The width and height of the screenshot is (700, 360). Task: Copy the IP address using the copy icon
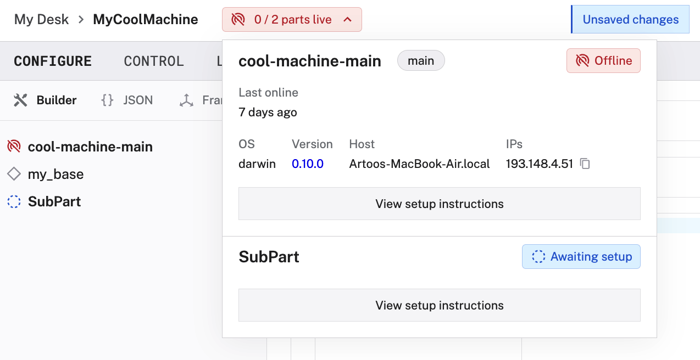coord(585,164)
